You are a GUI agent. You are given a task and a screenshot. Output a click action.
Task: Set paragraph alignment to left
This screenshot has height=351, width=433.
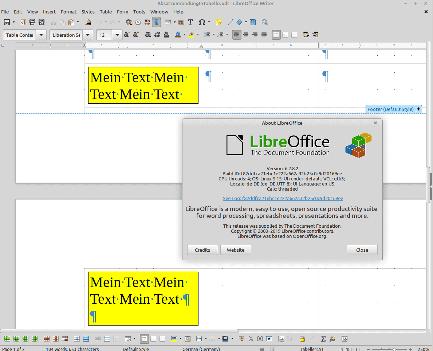[x=237, y=35]
